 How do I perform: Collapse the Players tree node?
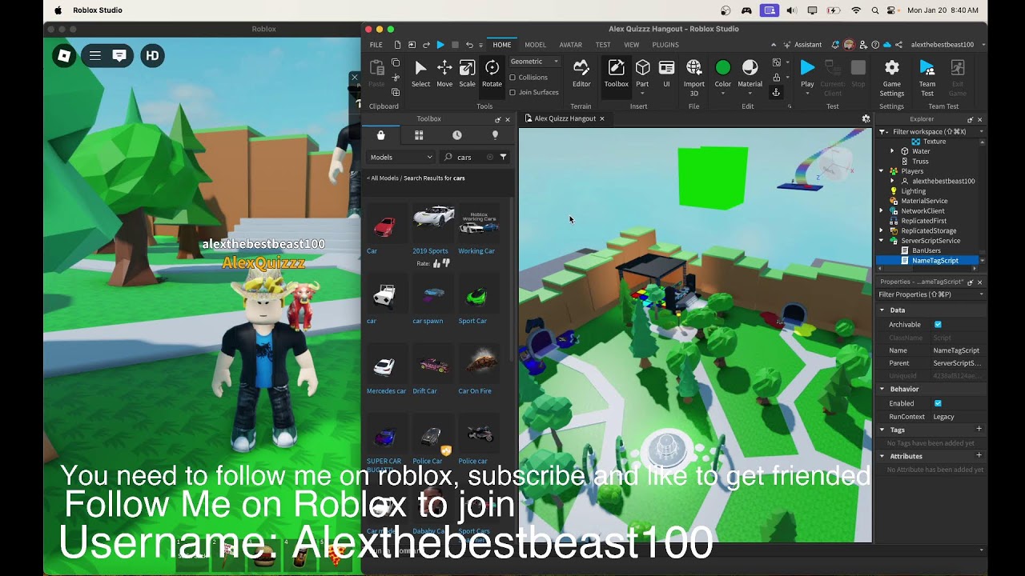click(882, 171)
